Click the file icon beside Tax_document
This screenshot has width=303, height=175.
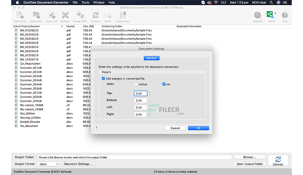pyautogui.click(x=16, y=126)
